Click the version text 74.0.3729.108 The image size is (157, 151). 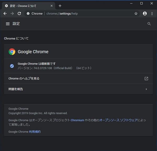(43, 68)
